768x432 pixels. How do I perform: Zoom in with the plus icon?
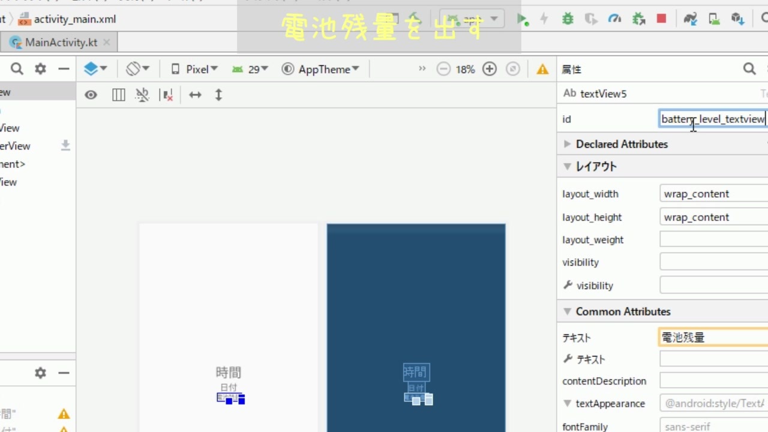coord(490,69)
